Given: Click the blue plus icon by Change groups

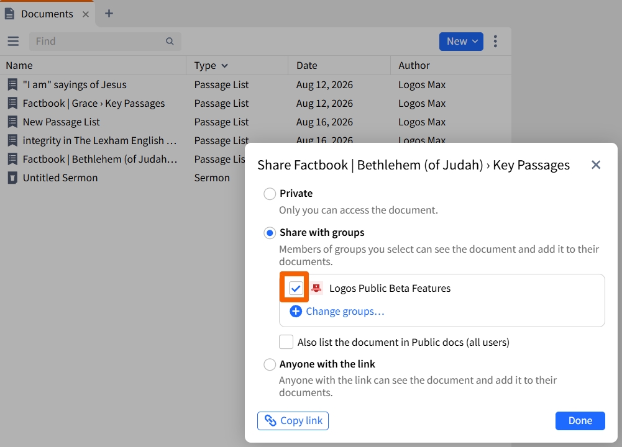Looking at the screenshot, I should tap(296, 312).
